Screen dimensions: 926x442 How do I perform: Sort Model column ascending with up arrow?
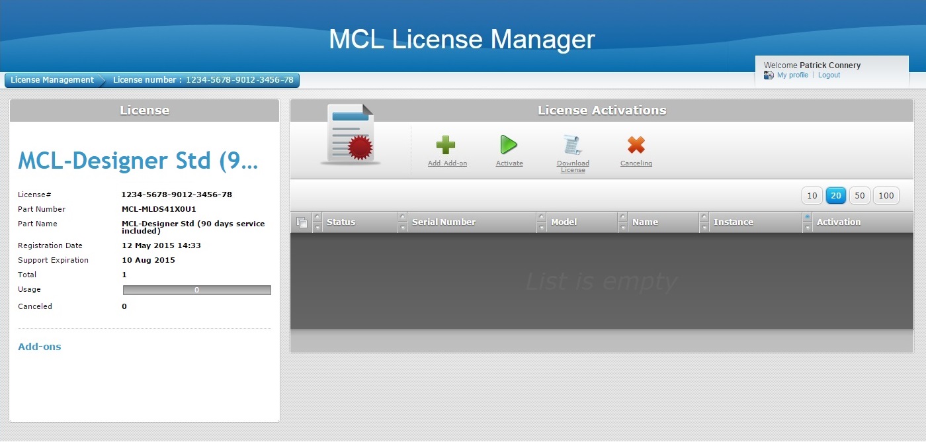point(542,217)
